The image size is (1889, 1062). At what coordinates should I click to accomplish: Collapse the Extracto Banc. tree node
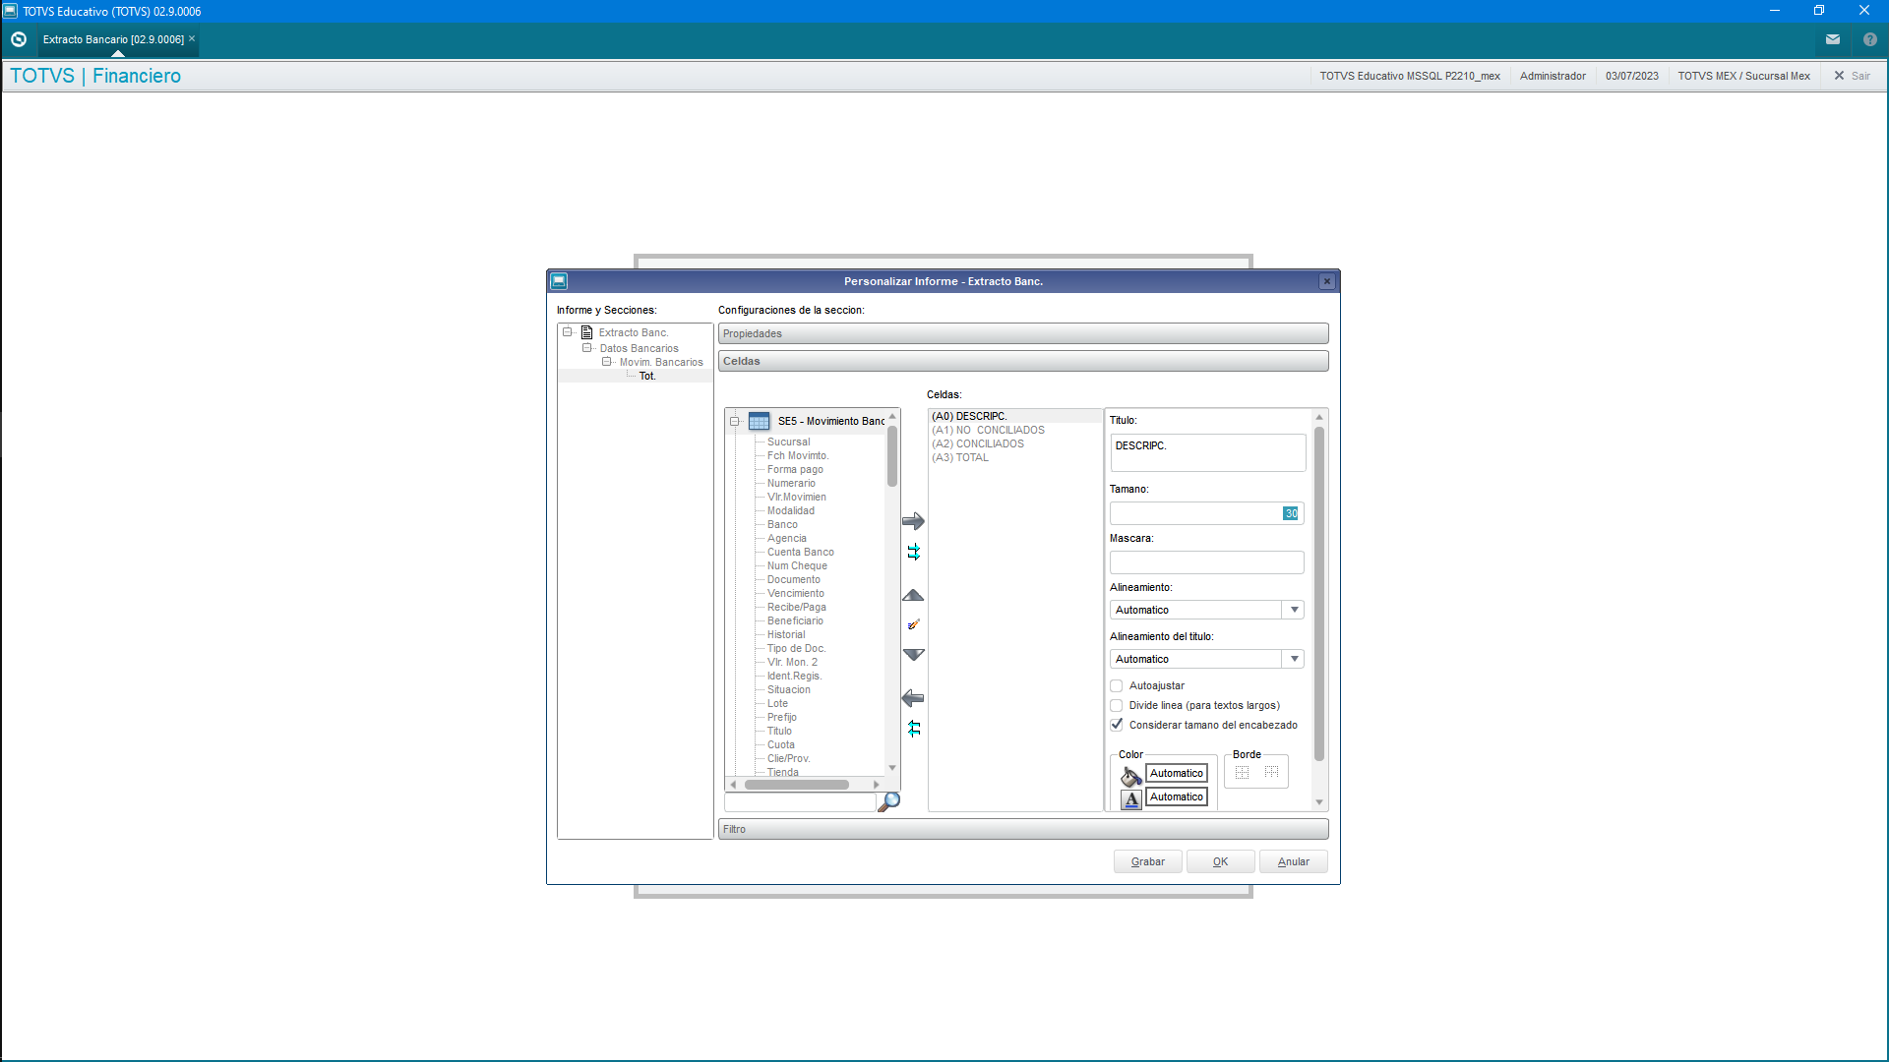click(568, 332)
